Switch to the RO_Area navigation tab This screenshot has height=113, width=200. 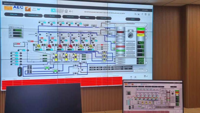52,16
